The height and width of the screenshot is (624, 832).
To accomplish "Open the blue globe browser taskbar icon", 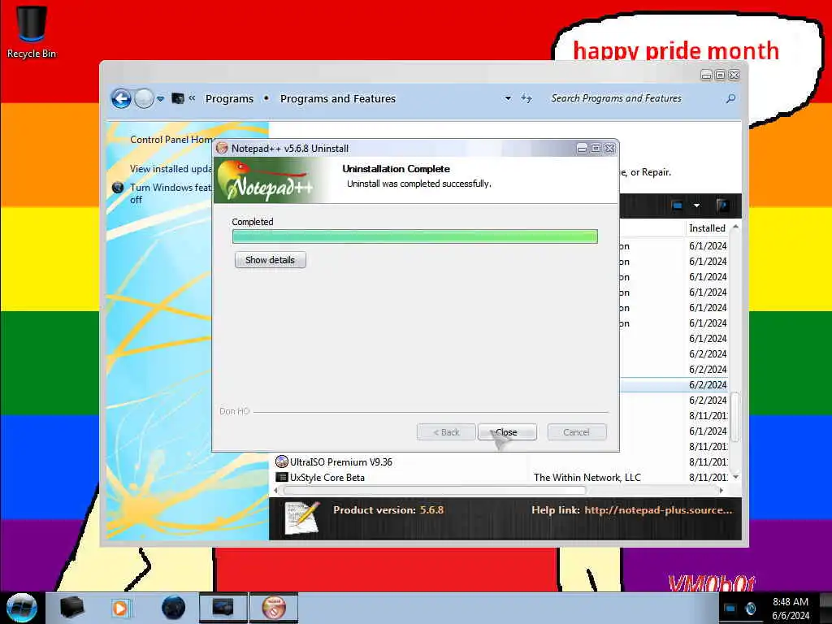I will point(174,608).
